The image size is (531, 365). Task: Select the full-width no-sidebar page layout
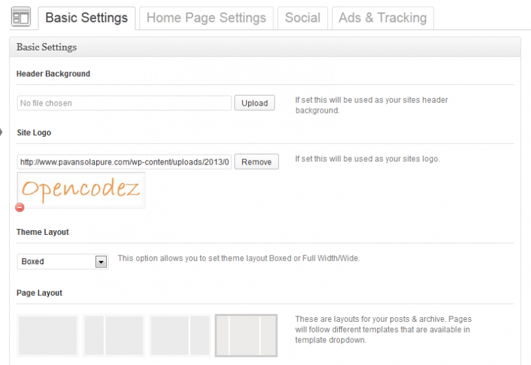pyautogui.click(x=48, y=336)
